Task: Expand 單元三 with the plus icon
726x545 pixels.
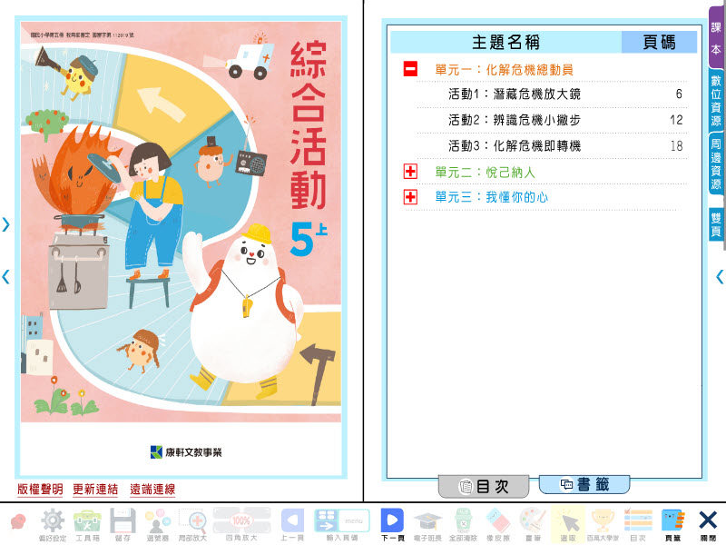Action: tap(410, 197)
